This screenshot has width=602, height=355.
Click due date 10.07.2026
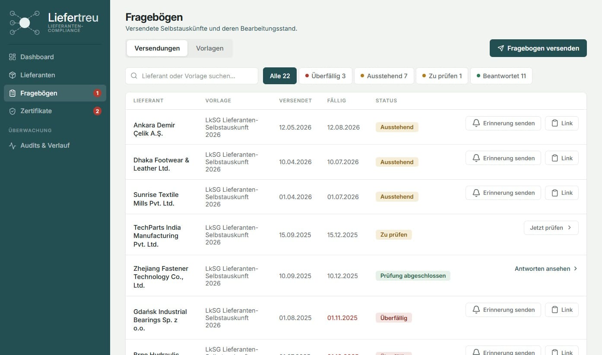tap(343, 162)
